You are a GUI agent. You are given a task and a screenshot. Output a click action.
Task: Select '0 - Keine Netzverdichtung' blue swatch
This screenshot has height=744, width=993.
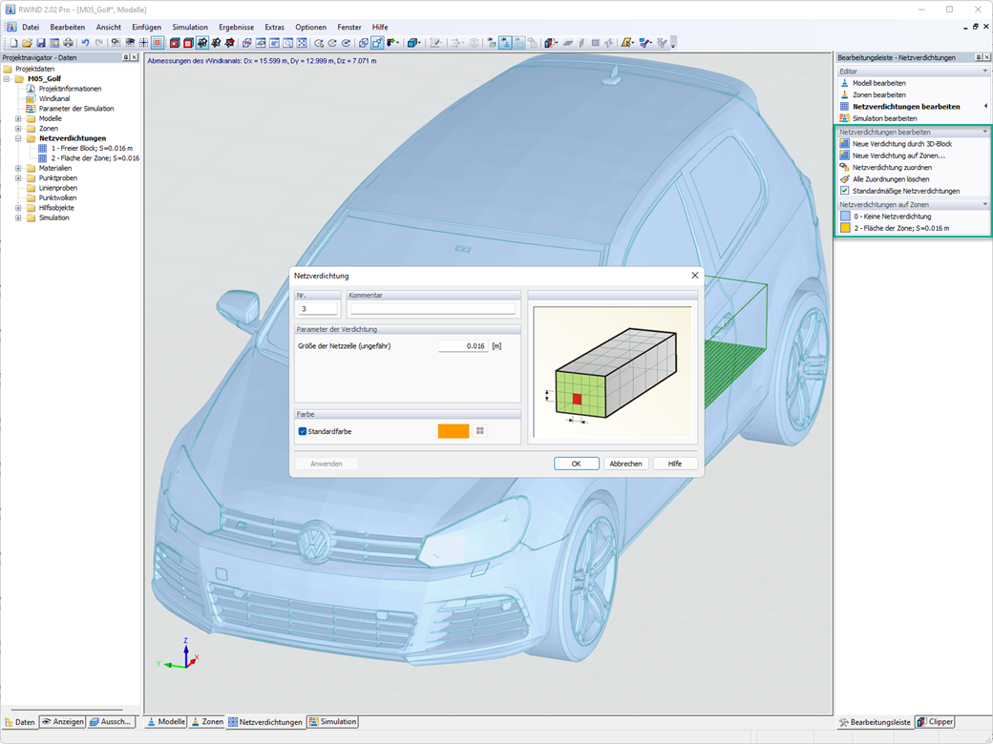coord(845,217)
